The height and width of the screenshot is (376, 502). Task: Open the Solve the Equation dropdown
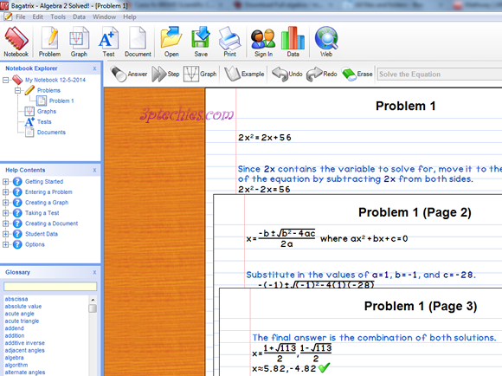[440, 74]
